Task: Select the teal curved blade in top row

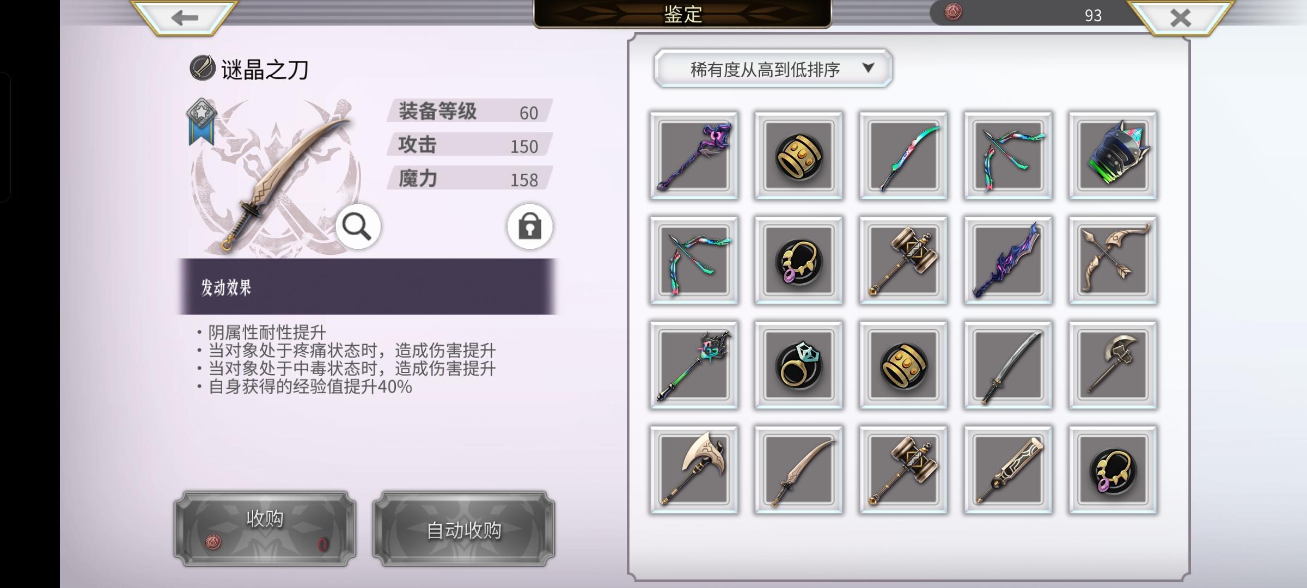Action: (903, 156)
